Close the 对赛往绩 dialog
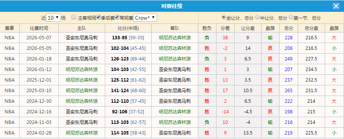 (336, 6)
